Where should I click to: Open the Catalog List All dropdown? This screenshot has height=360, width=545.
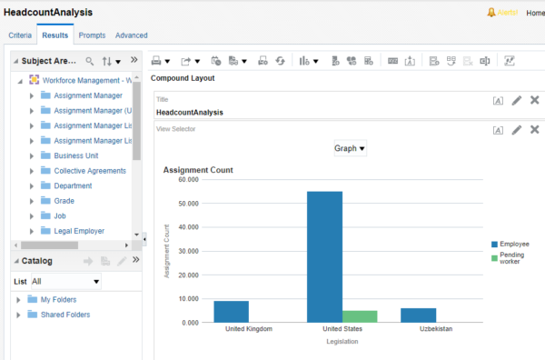click(x=66, y=282)
